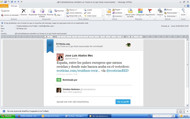The image size is (190, 119).
Task: Open the @CristinaNarbona handle link
Action: point(88,89)
